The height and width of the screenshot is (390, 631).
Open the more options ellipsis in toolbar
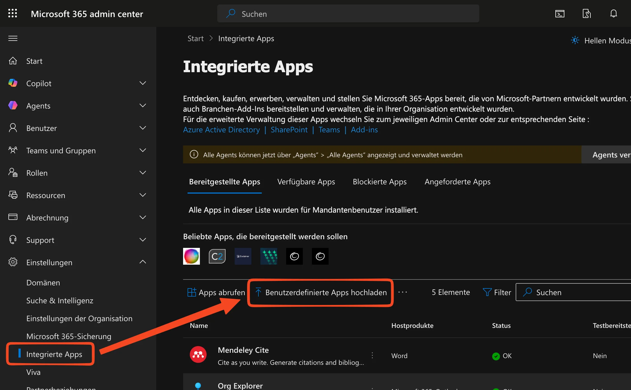(x=403, y=292)
